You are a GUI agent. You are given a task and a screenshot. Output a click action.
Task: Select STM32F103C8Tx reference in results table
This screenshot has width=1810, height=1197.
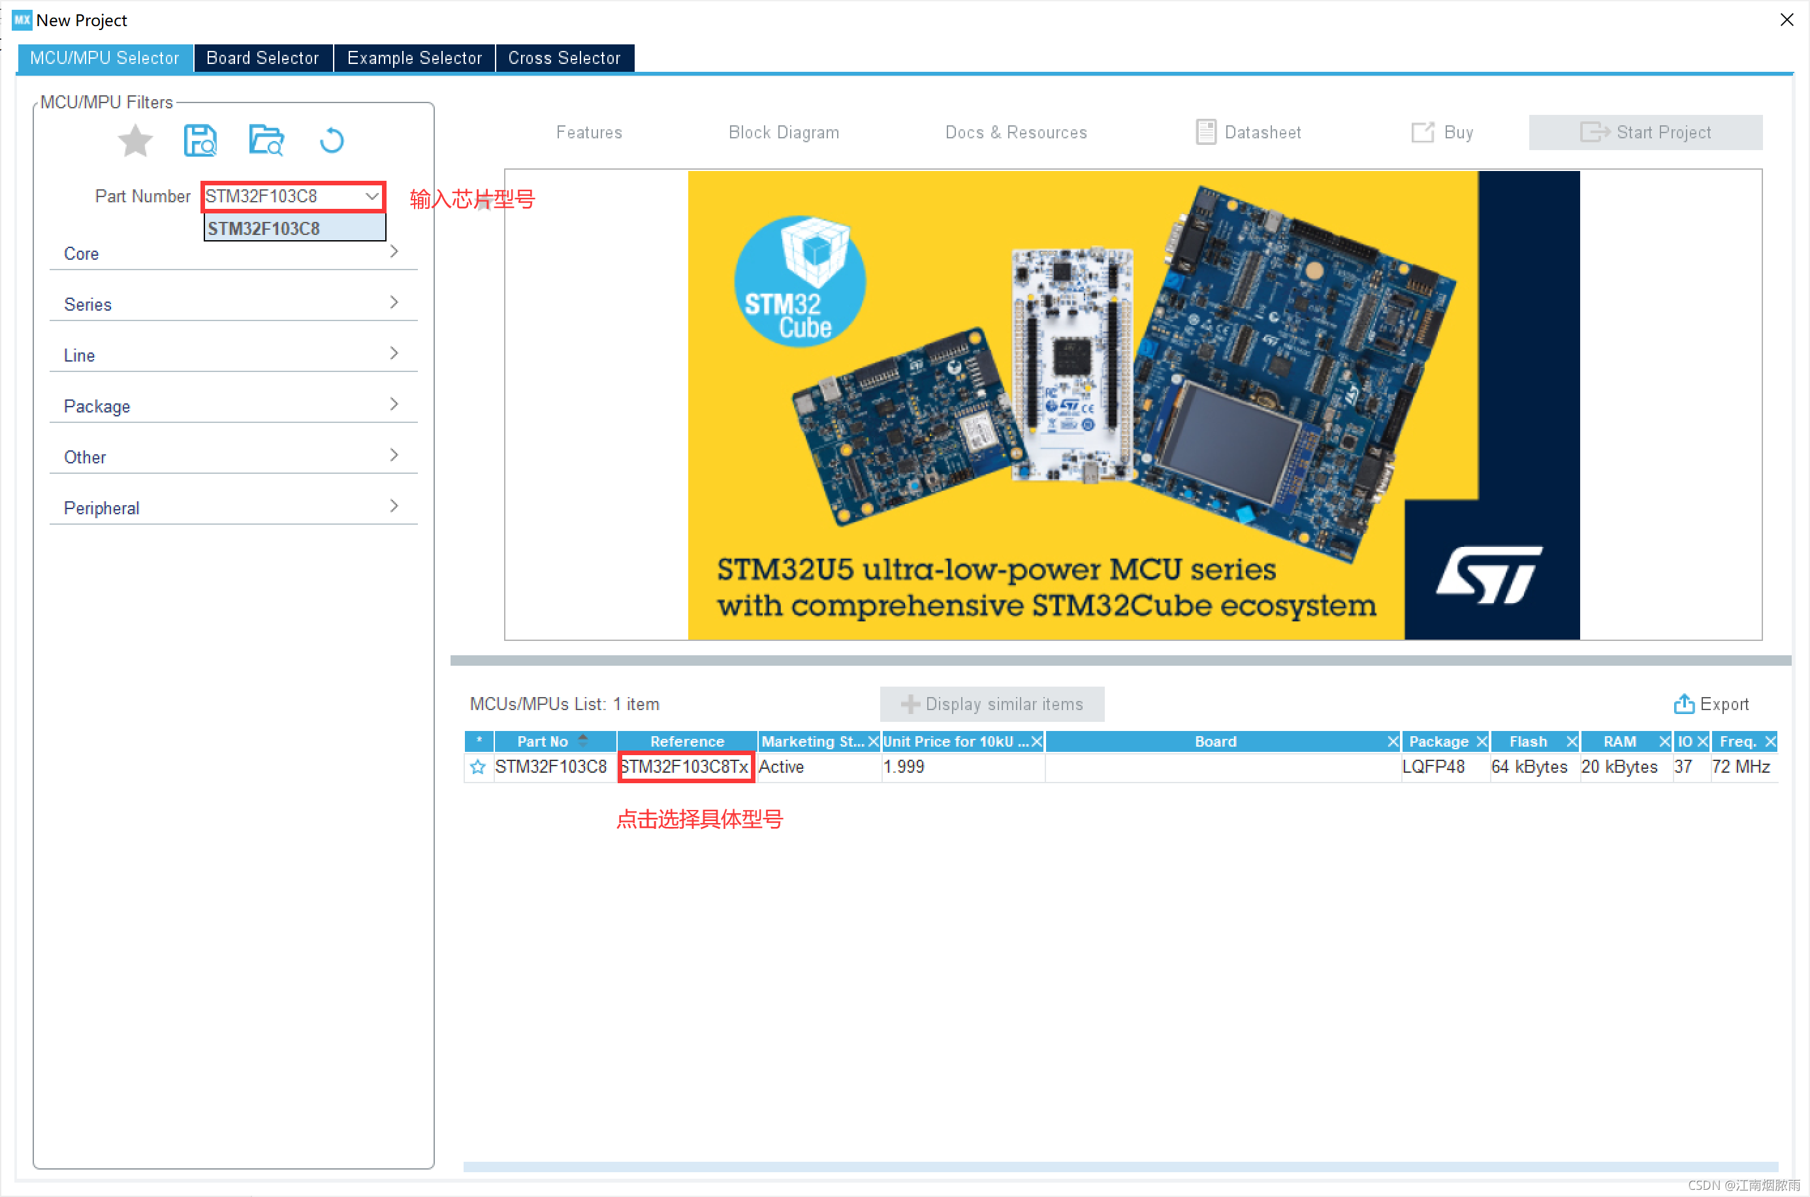[685, 766]
